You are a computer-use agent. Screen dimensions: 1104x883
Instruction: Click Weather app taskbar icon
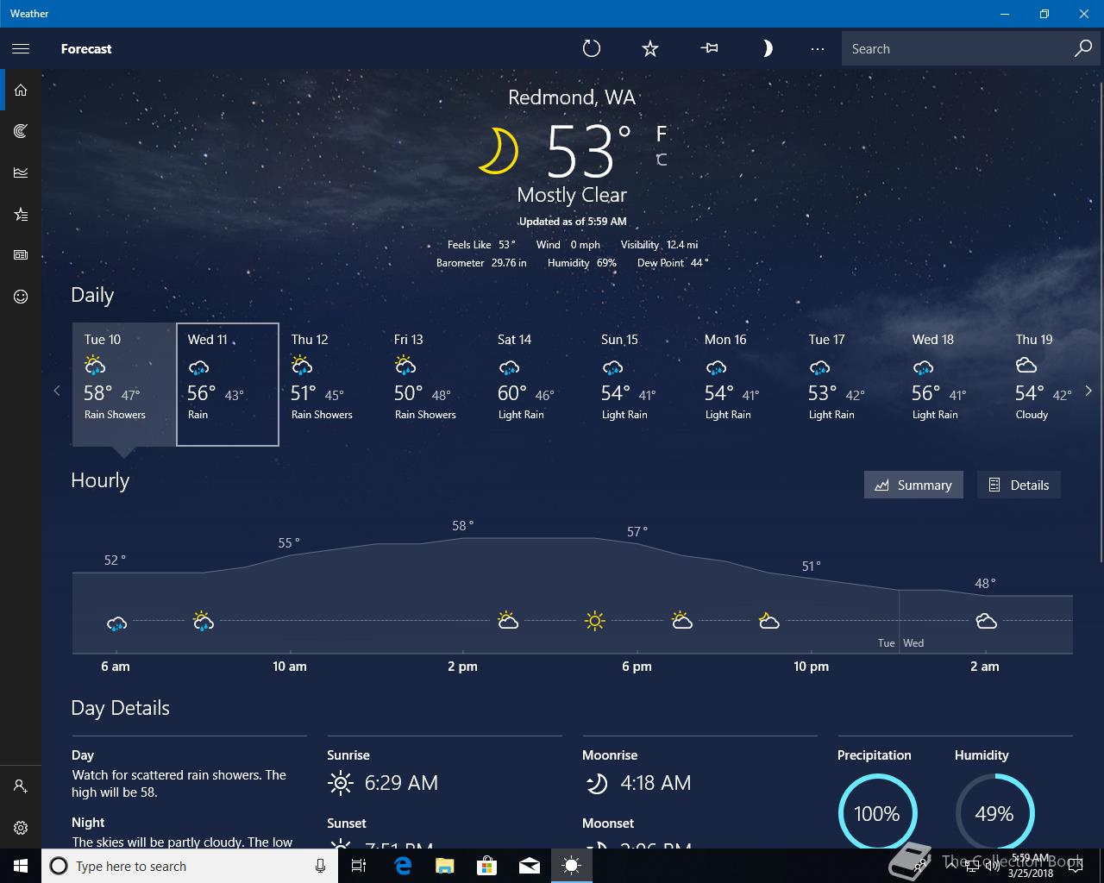click(x=572, y=866)
